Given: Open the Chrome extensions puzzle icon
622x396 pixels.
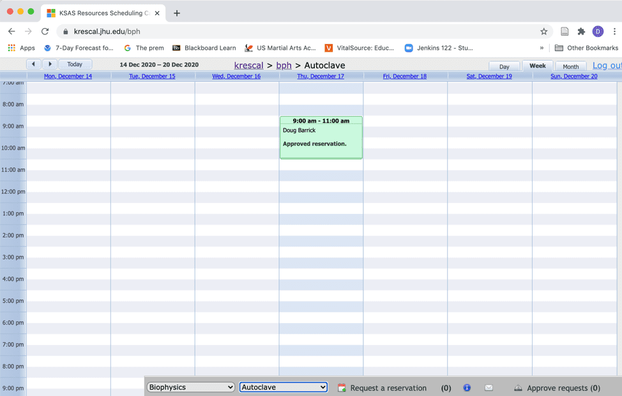Looking at the screenshot, I should tap(581, 31).
